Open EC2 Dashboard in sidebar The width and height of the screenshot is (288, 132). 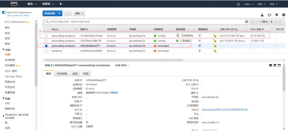click(x=15, y=22)
